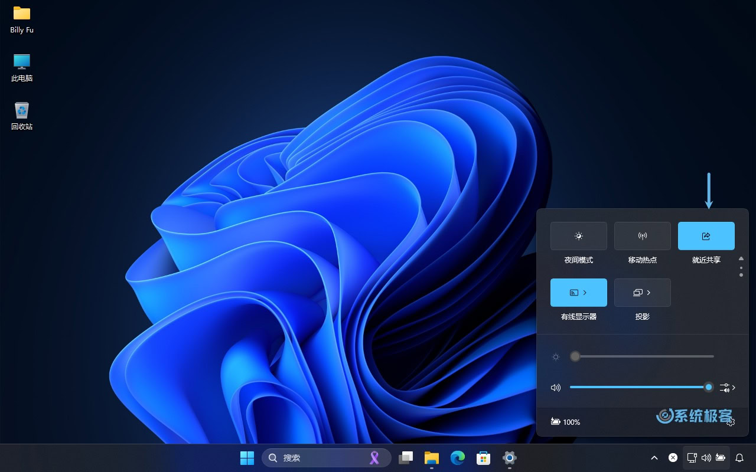Open settings via gear icon in quick settings

click(731, 422)
